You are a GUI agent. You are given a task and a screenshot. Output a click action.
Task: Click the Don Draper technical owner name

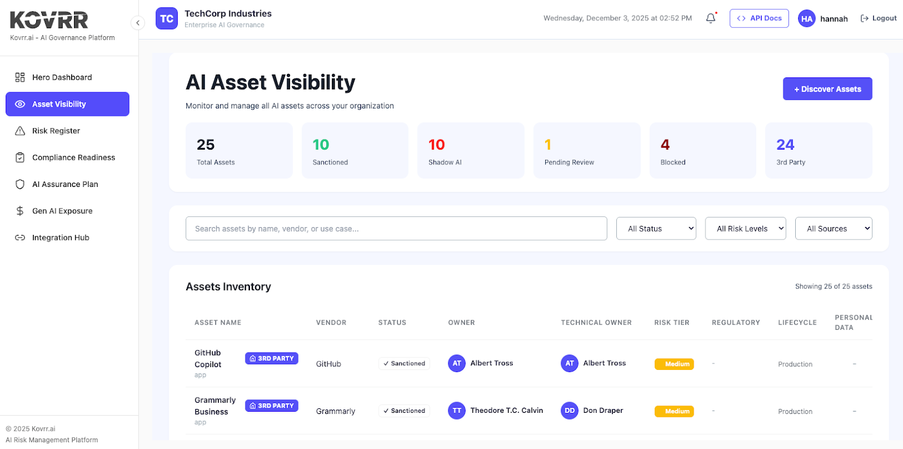click(x=603, y=411)
